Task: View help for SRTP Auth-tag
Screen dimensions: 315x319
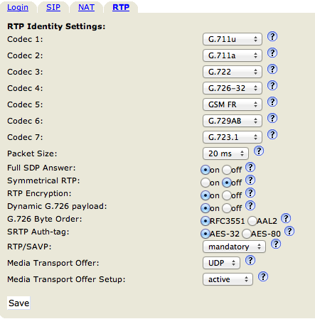Action: [x=289, y=231]
